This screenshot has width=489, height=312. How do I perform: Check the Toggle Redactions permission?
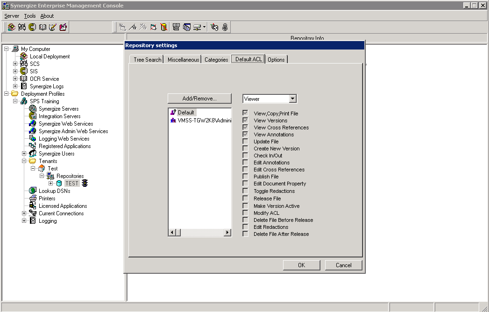pos(246,191)
